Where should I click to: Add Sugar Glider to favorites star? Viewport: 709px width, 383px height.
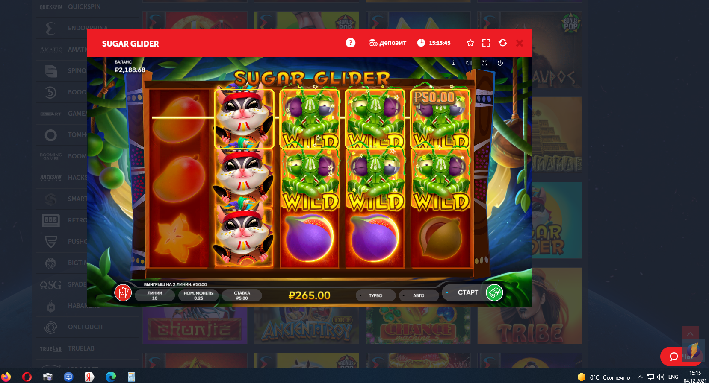[470, 43]
